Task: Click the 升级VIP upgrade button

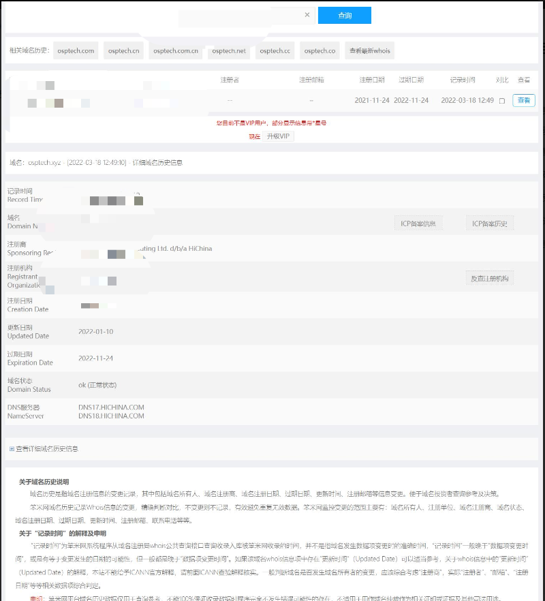Action: pyautogui.click(x=278, y=136)
